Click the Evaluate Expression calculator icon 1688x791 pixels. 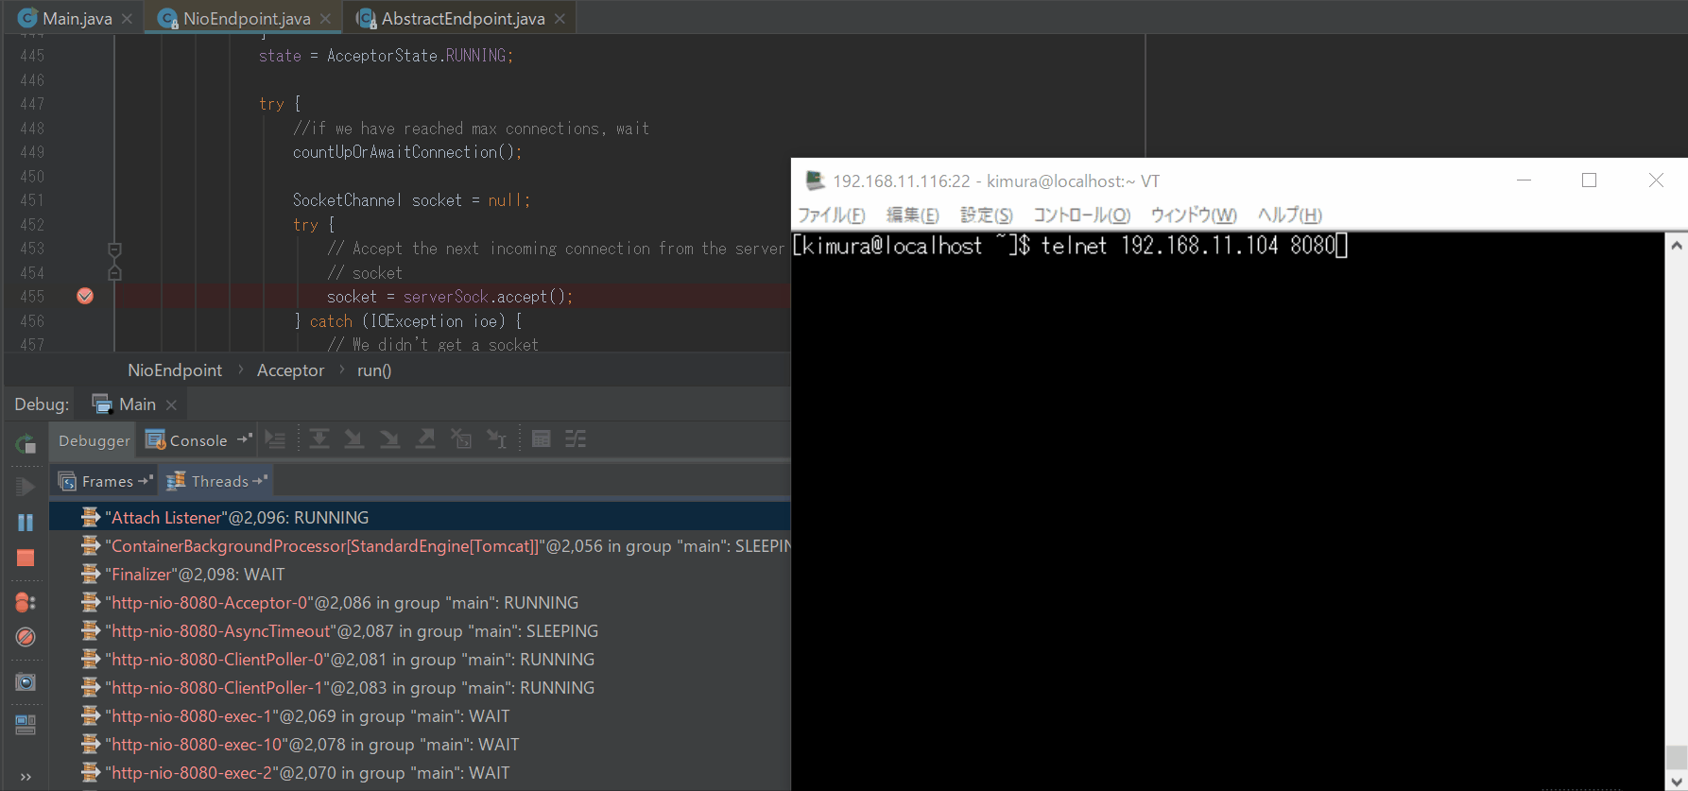click(541, 439)
